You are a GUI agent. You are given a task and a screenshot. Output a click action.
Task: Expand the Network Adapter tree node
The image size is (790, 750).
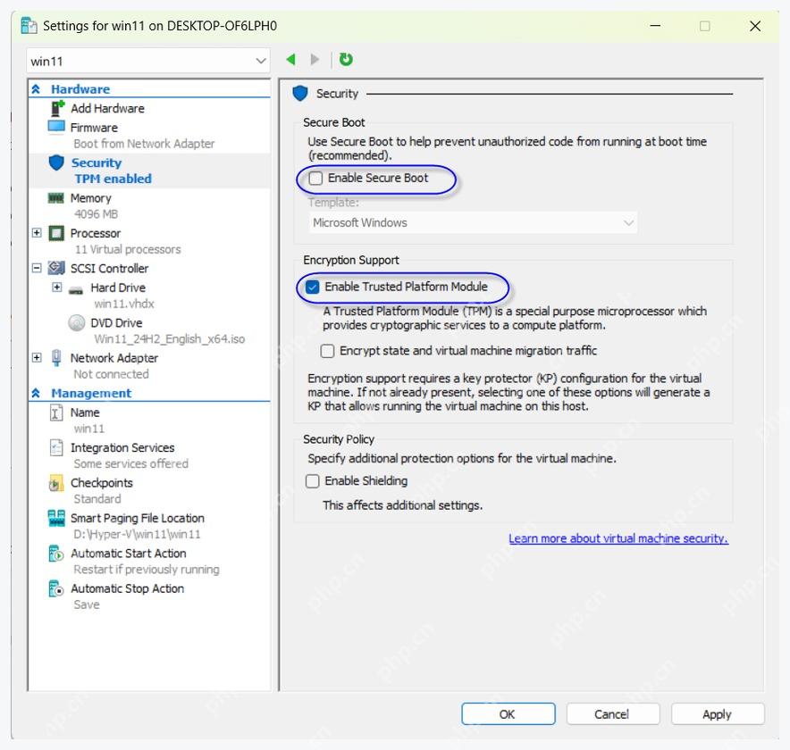37,357
